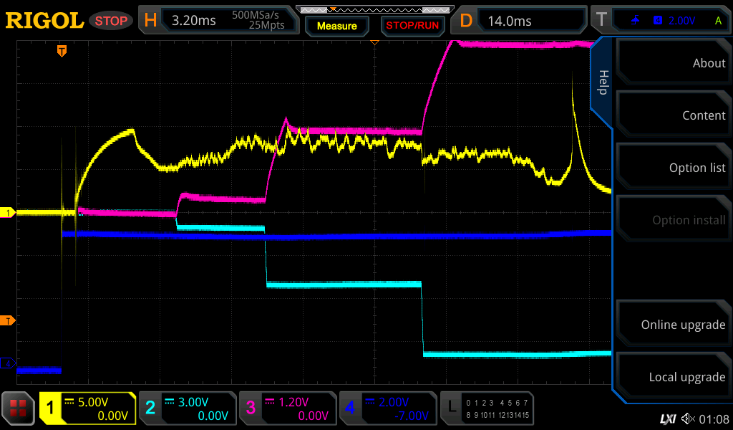733x430 pixels.
Task: Tap the orange H horizontal timebase icon
Action: [x=150, y=21]
